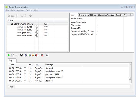Click the log scrollbar up arrow

click(130, 64)
